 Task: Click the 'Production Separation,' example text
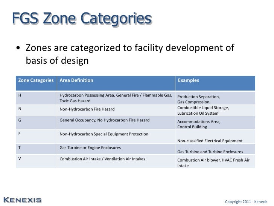tap(198, 97)
